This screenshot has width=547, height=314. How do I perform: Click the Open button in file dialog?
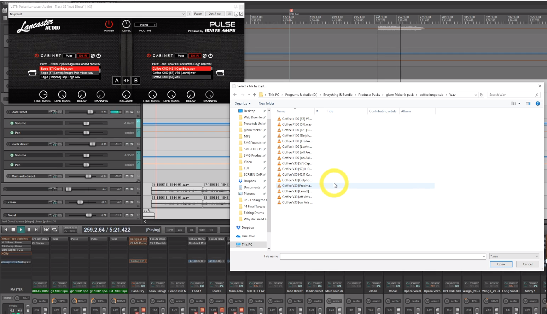501,264
